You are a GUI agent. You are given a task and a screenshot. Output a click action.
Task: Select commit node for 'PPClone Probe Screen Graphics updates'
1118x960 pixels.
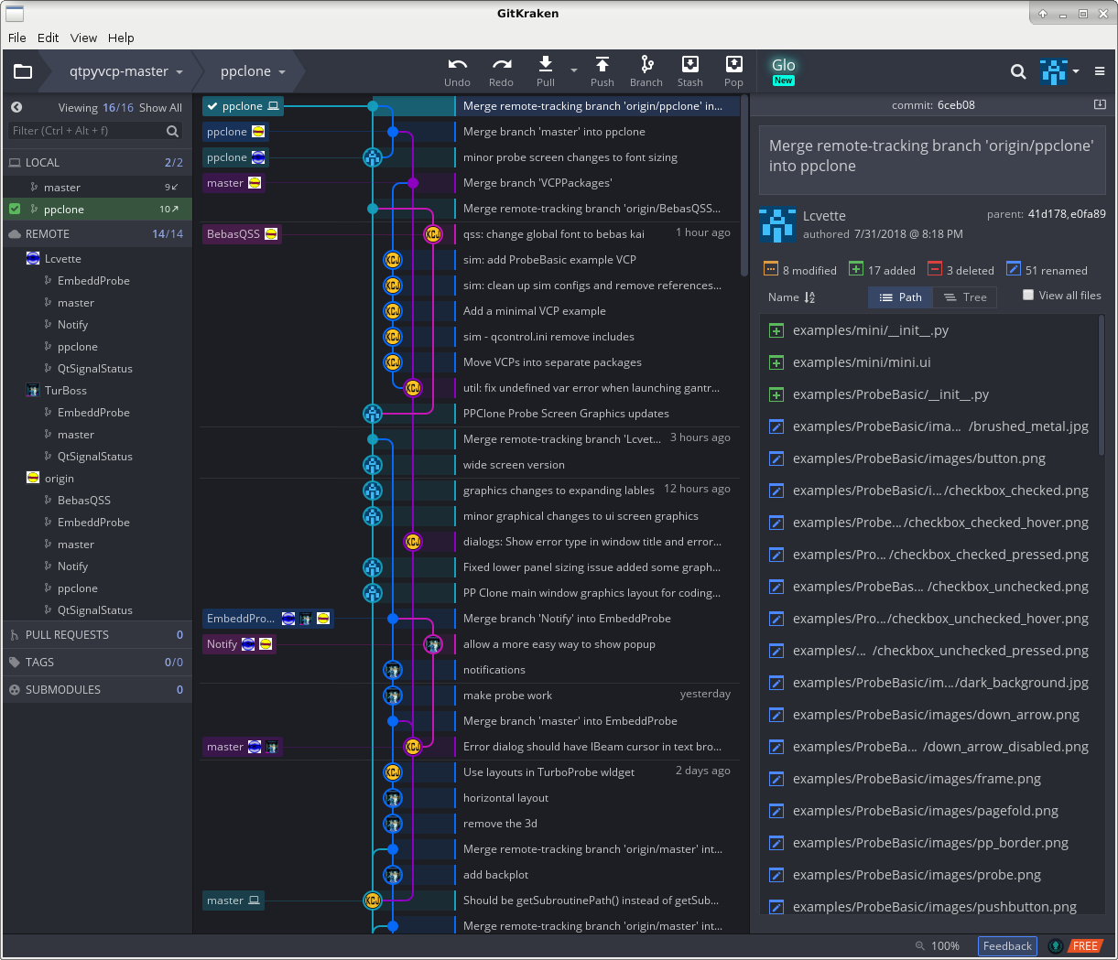[x=373, y=414]
